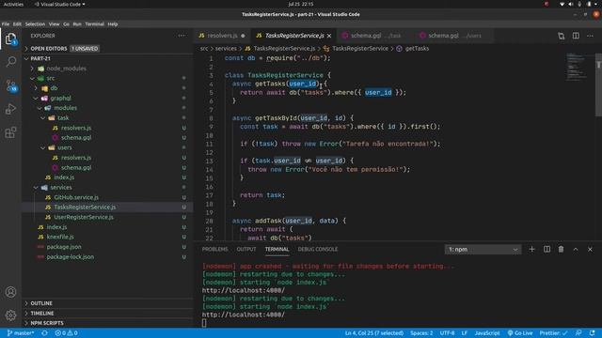Click services in the breadcrumb
The image size is (602, 338).
[x=226, y=49]
